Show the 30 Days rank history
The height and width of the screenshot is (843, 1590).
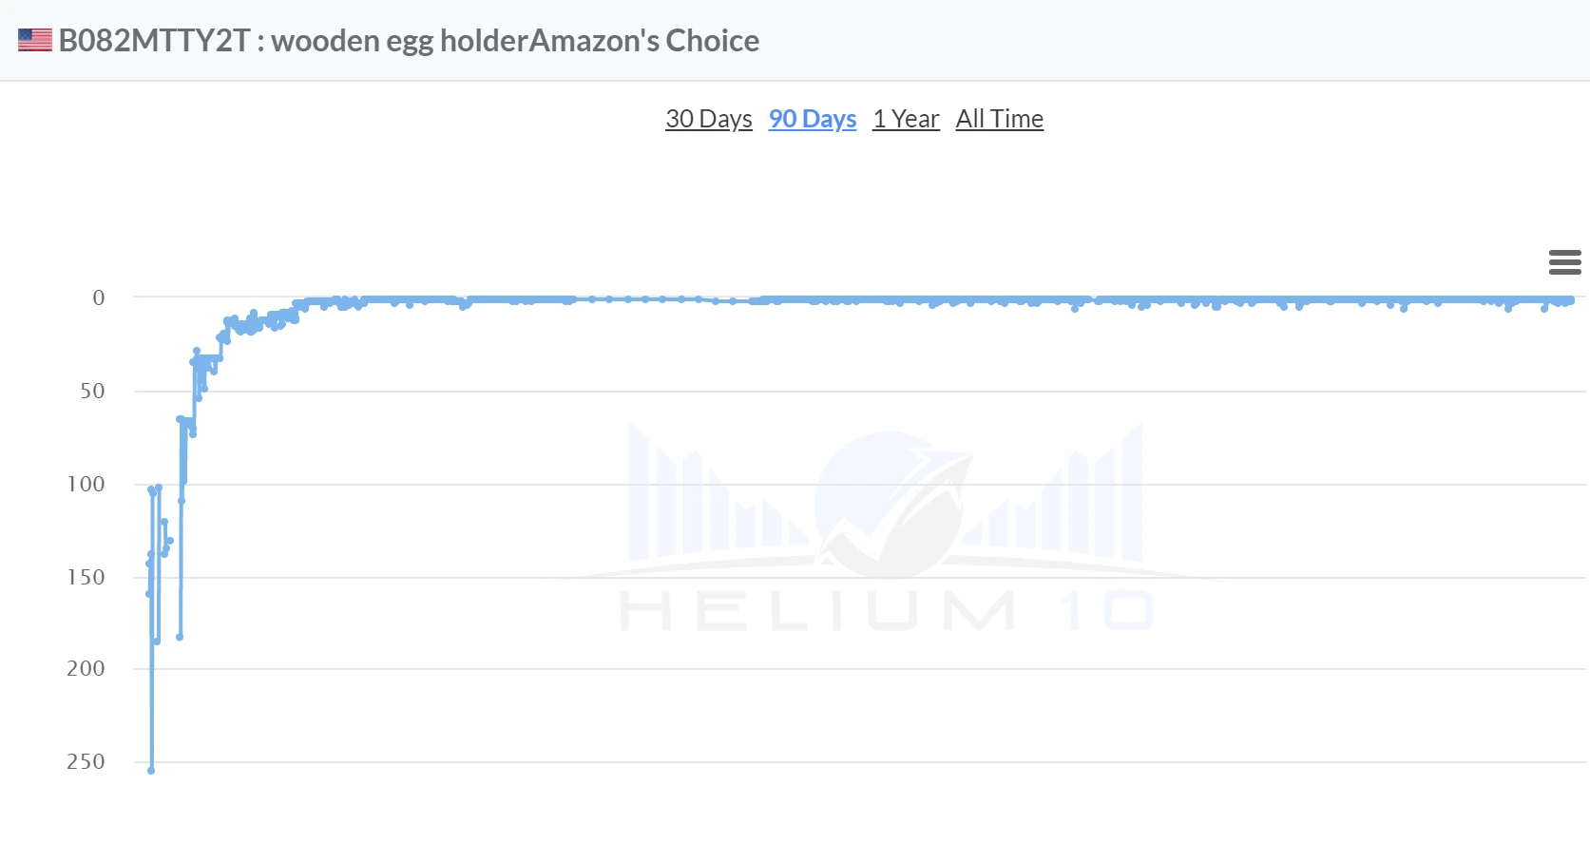708,119
